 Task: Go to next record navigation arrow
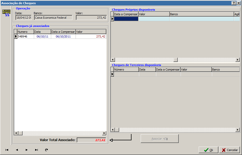[27, 150]
